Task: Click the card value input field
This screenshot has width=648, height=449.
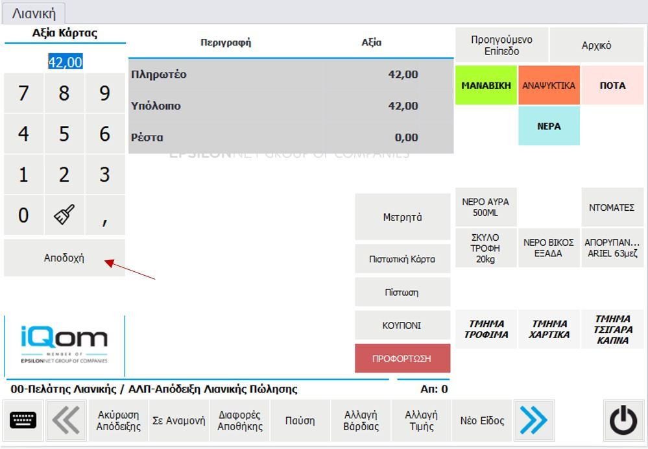Action: (65, 62)
